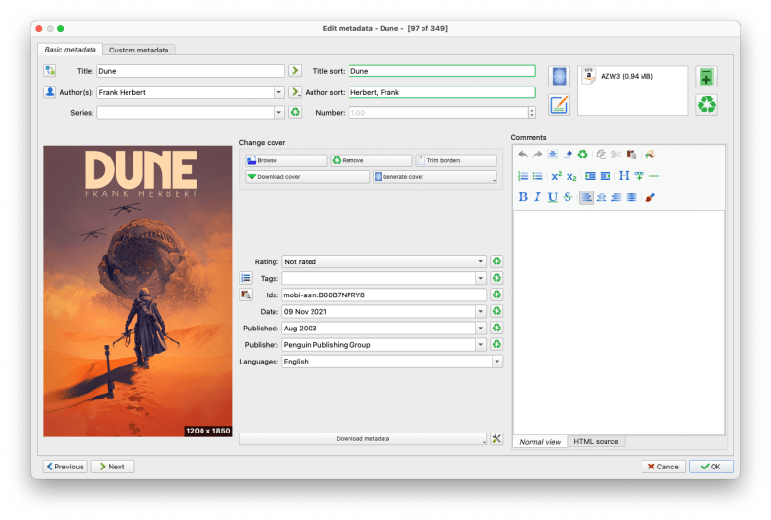Toggle underline formatting in comments
The width and height of the screenshot is (771, 520).
pyautogui.click(x=553, y=197)
